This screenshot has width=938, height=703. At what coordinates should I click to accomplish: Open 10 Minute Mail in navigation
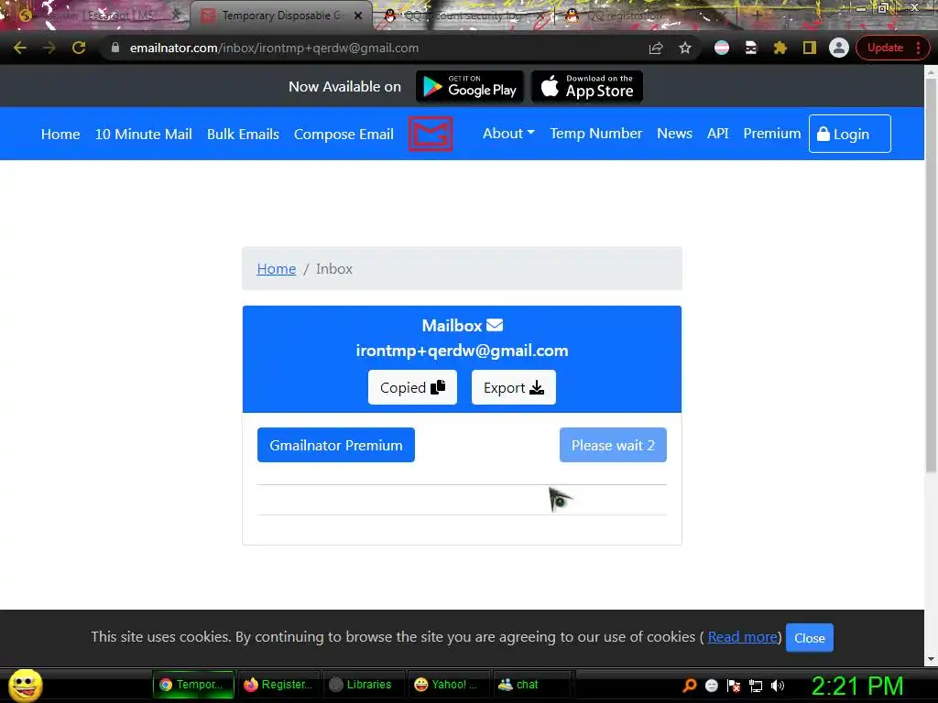point(144,134)
